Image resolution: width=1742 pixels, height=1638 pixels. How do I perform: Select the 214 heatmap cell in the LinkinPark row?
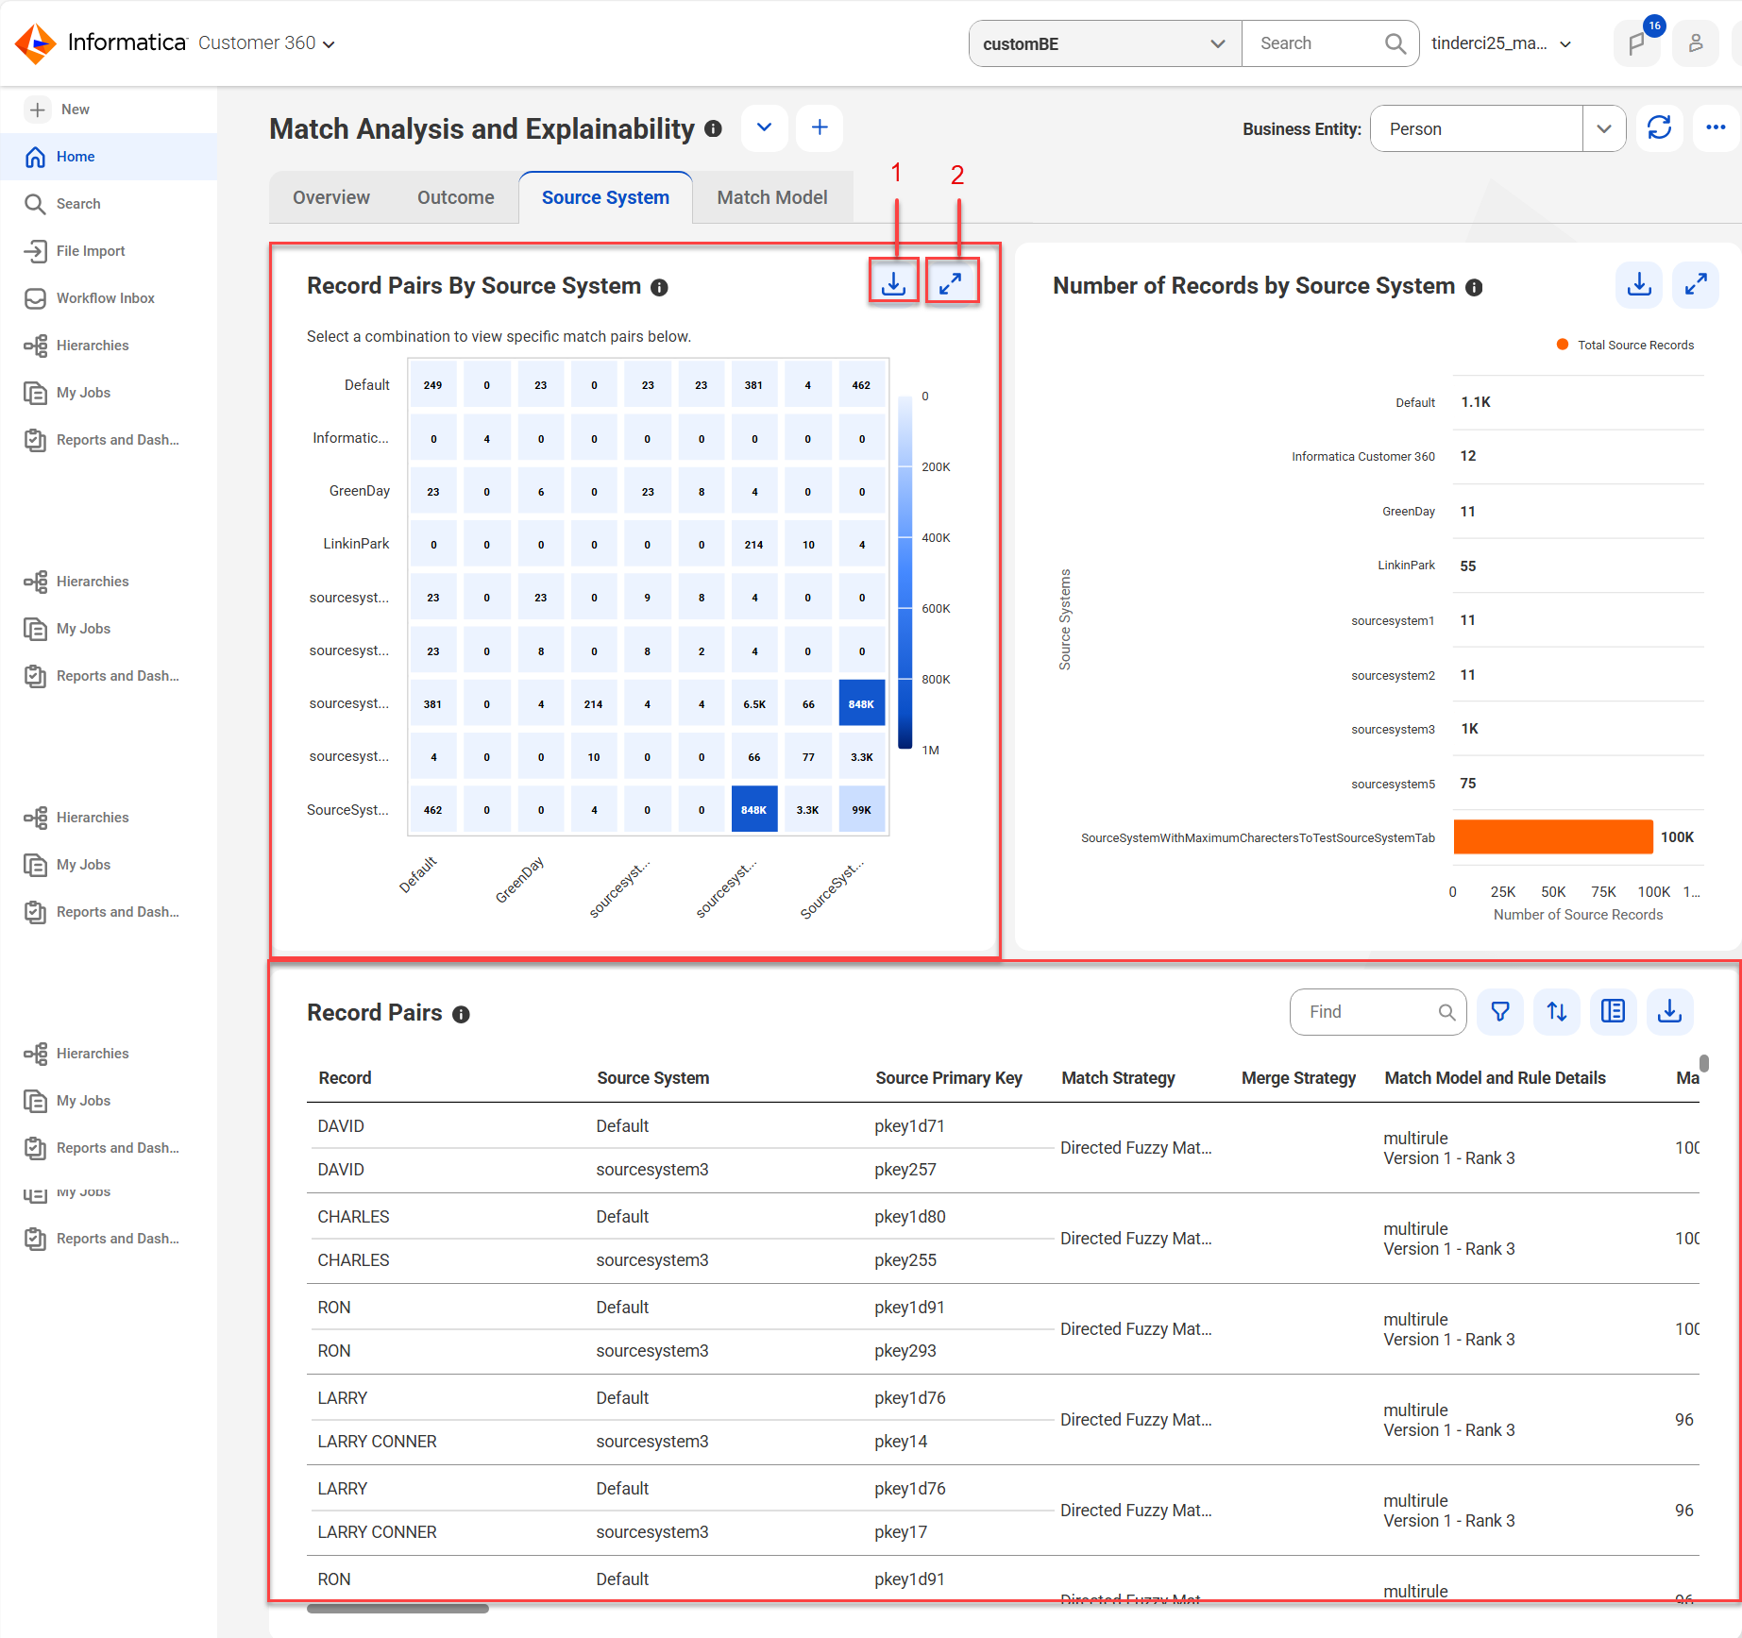pyautogui.click(x=754, y=544)
